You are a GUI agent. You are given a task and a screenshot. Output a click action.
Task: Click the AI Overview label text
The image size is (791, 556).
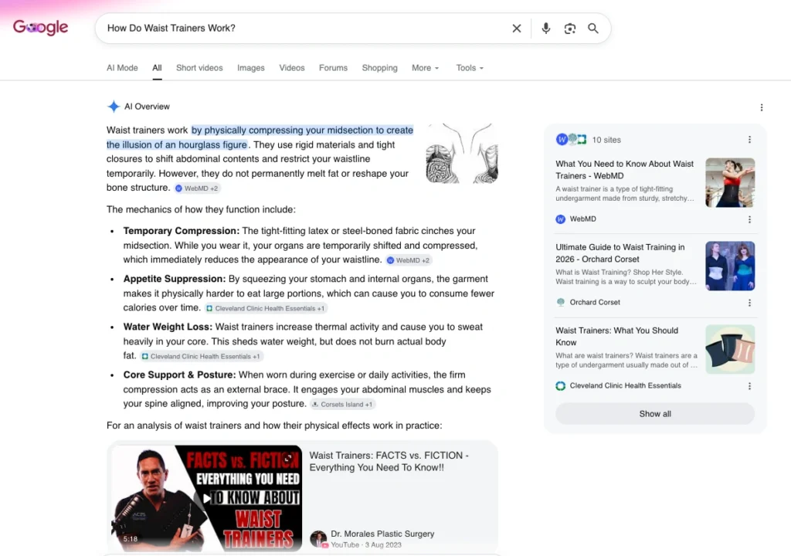coord(147,107)
